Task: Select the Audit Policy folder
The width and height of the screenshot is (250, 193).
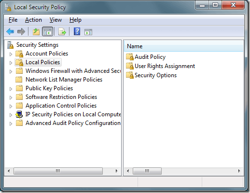Action: coord(146,57)
